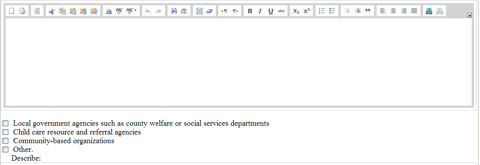
Task: Click the New Page icon
Action: pyautogui.click(x=12, y=11)
